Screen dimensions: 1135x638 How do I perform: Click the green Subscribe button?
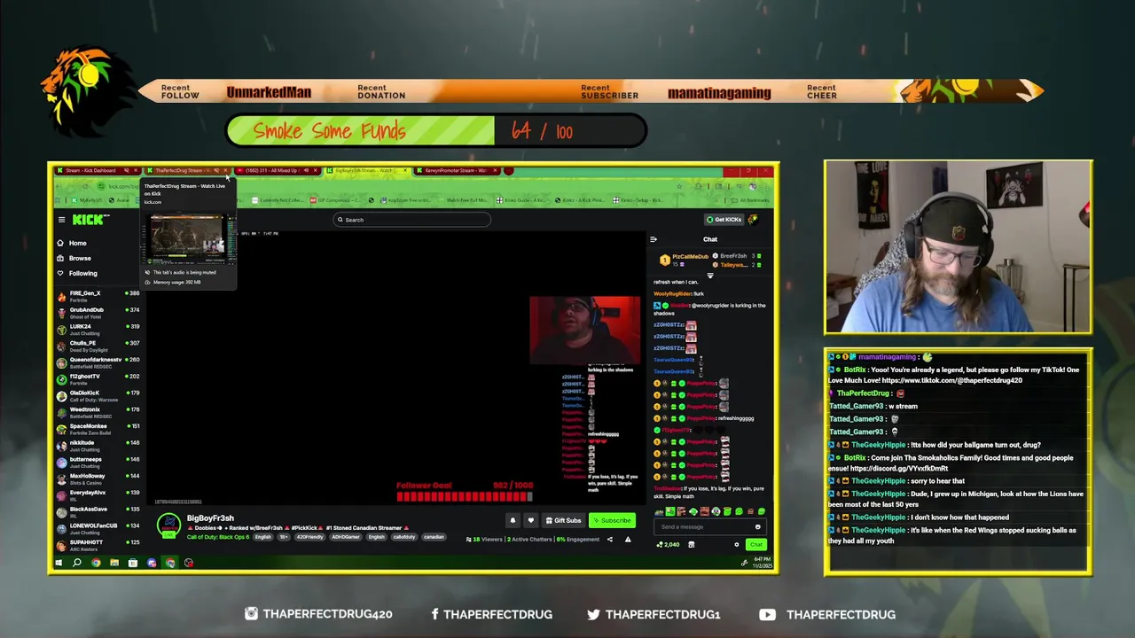[x=612, y=520]
